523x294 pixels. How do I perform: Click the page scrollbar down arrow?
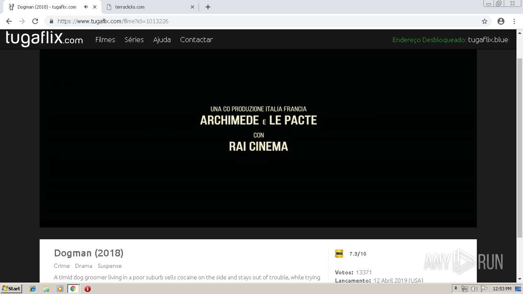point(520,279)
